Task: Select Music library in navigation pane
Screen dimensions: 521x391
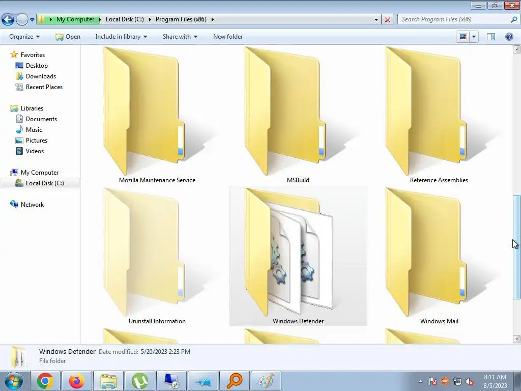Action: pyautogui.click(x=34, y=130)
